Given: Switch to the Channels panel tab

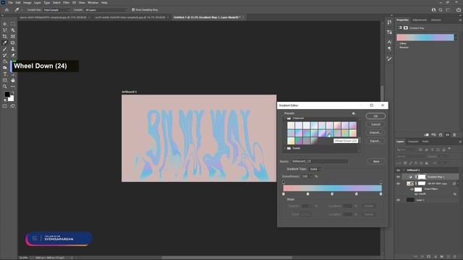Looking at the screenshot, I should [413, 142].
